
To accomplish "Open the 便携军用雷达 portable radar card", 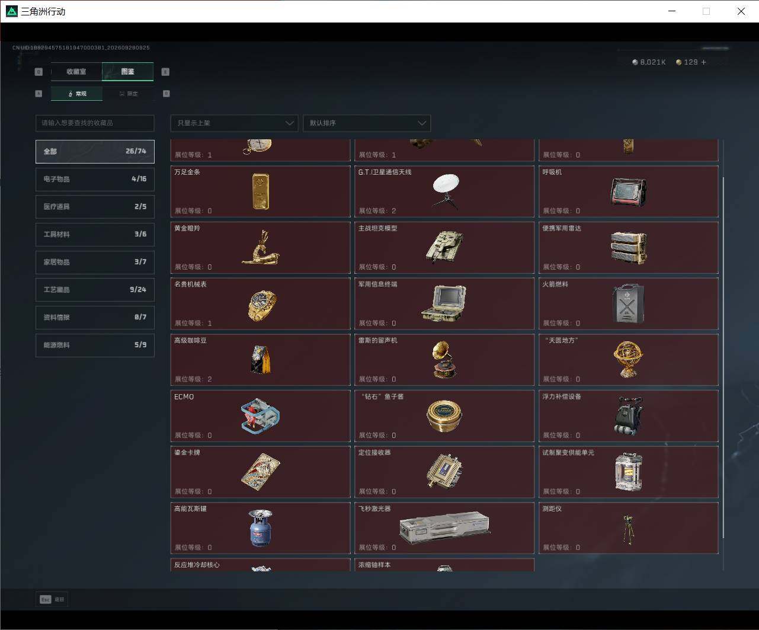I will (629, 248).
